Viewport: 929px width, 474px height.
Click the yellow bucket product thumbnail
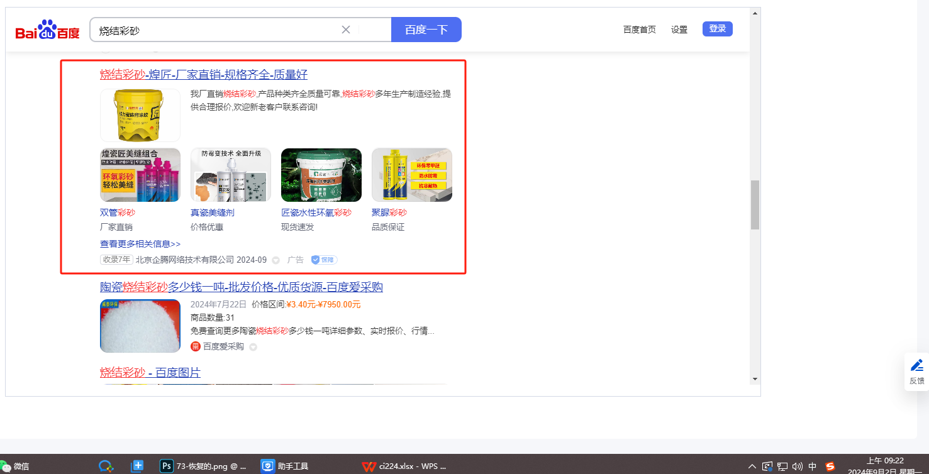click(140, 115)
